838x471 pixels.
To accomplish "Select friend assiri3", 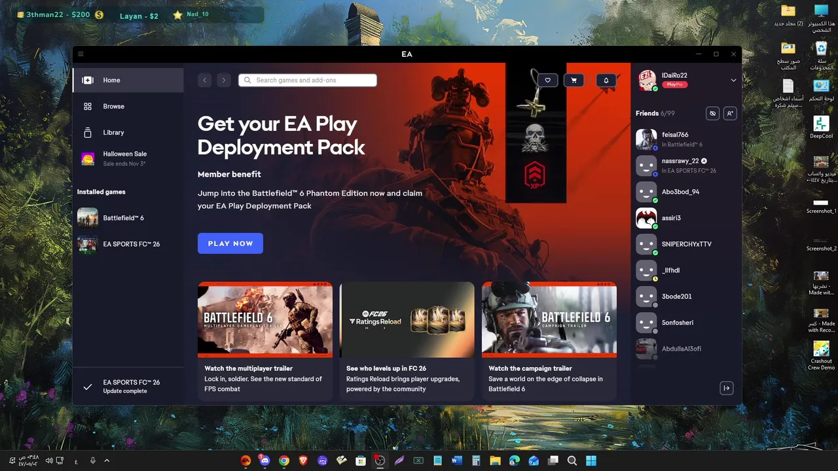I will coord(686,218).
